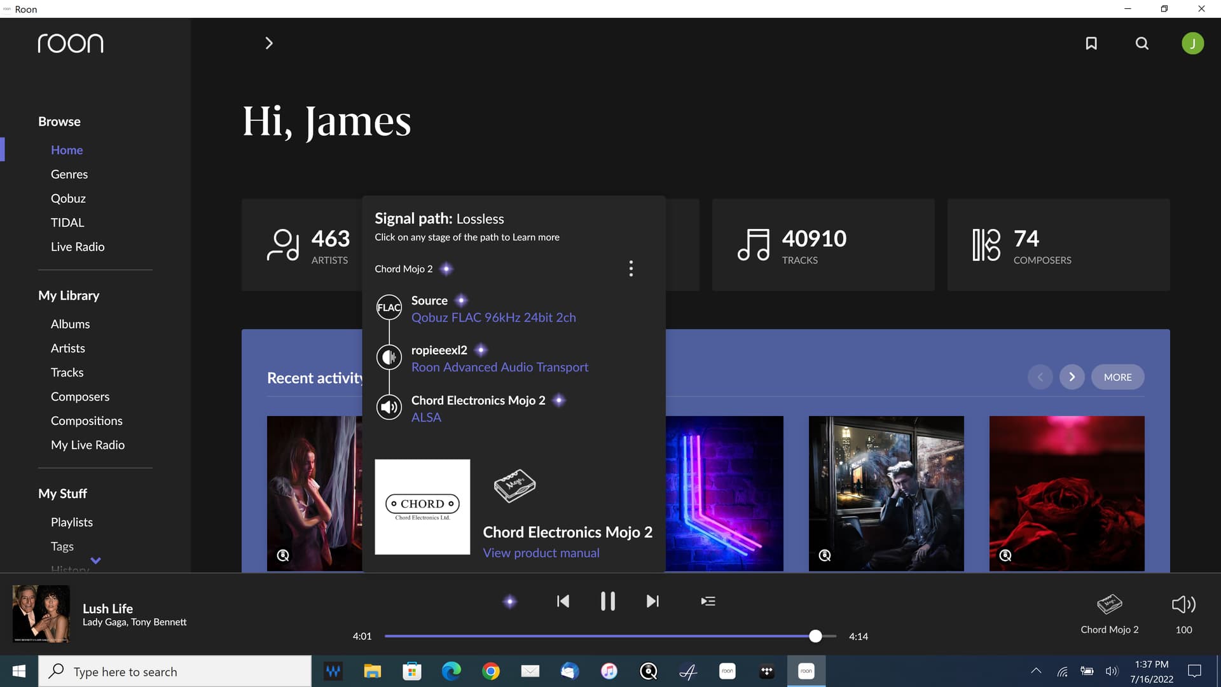Viewport: 1221px width, 687px height.
Task: Open the red-haired woman album cover
Action: 314,493
